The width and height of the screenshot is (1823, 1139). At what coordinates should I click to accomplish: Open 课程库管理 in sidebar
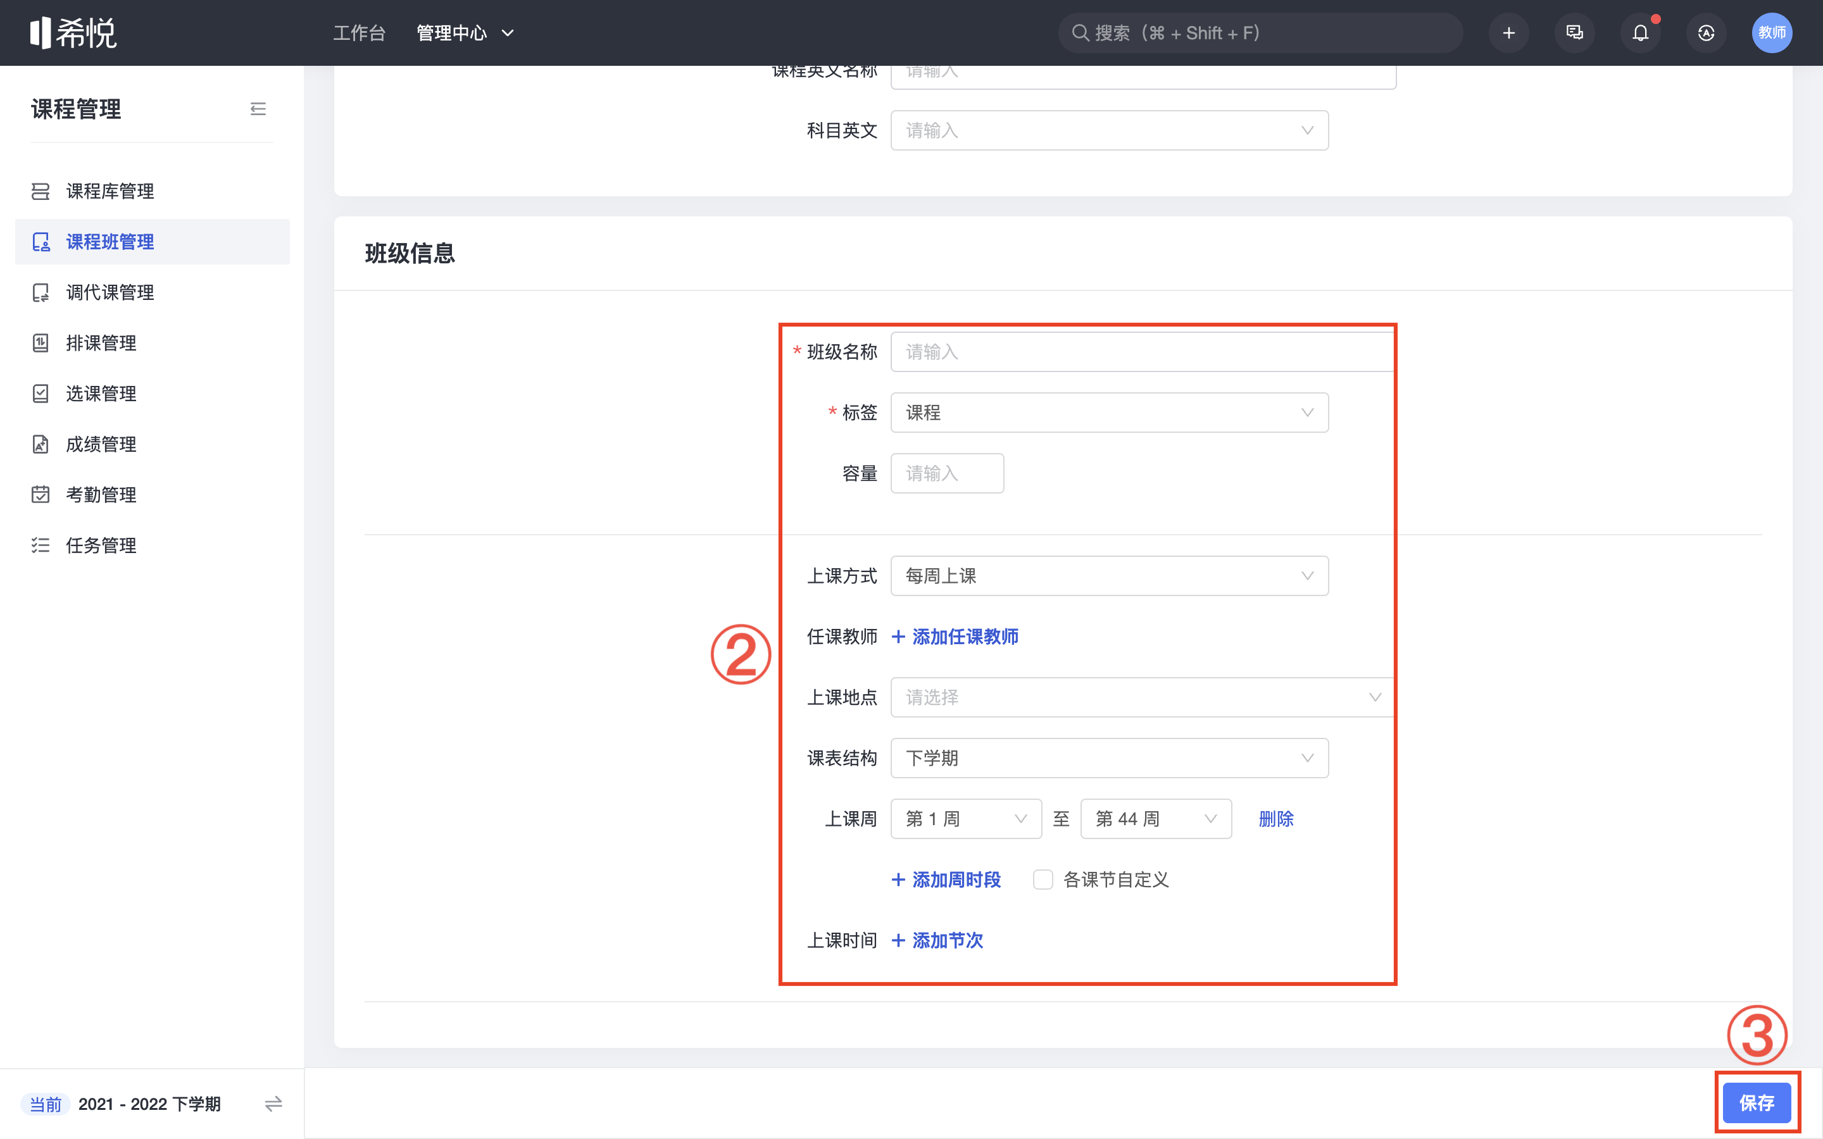point(152,191)
